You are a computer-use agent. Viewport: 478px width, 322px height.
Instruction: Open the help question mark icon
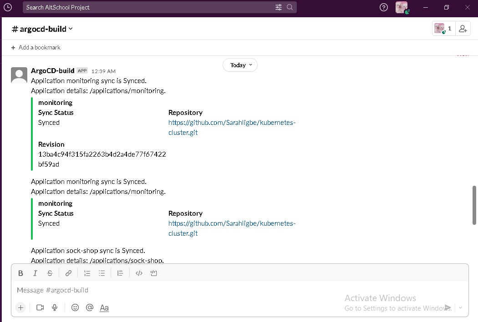384,7
